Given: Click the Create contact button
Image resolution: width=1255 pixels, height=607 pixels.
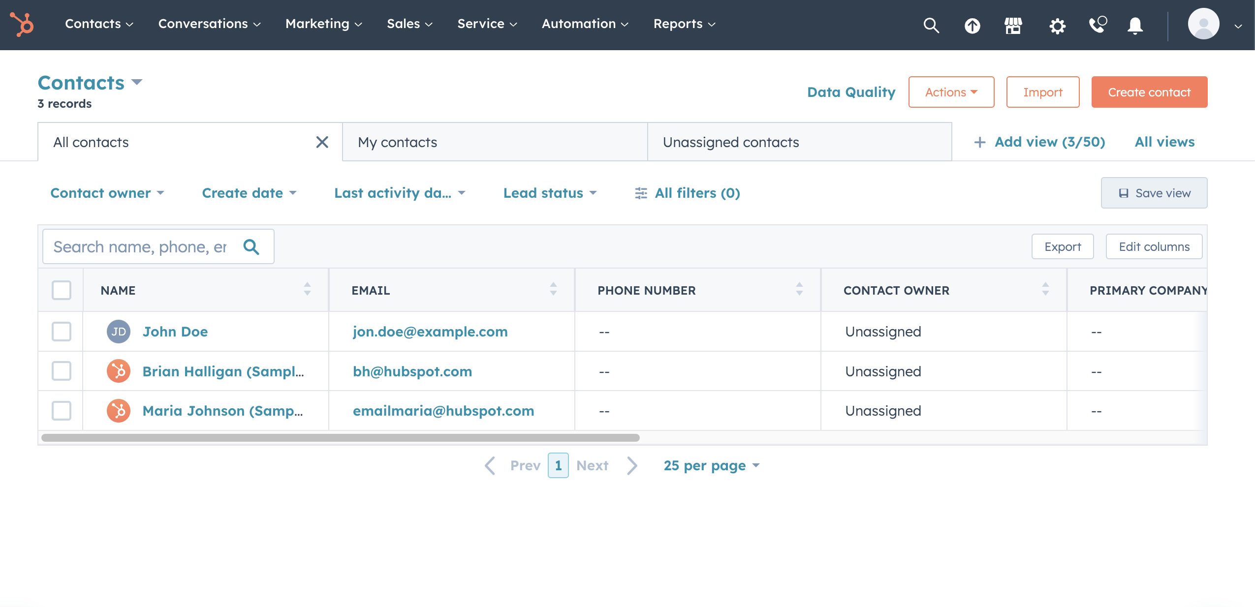Looking at the screenshot, I should coord(1149,92).
